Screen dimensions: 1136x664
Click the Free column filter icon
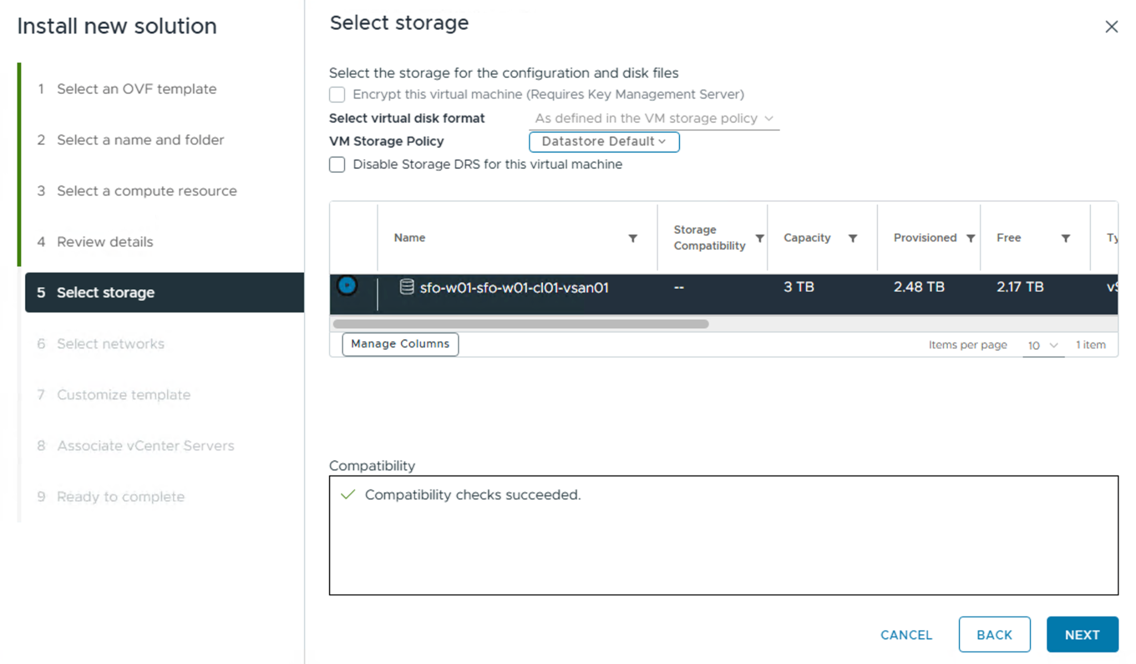pyautogui.click(x=1066, y=238)
